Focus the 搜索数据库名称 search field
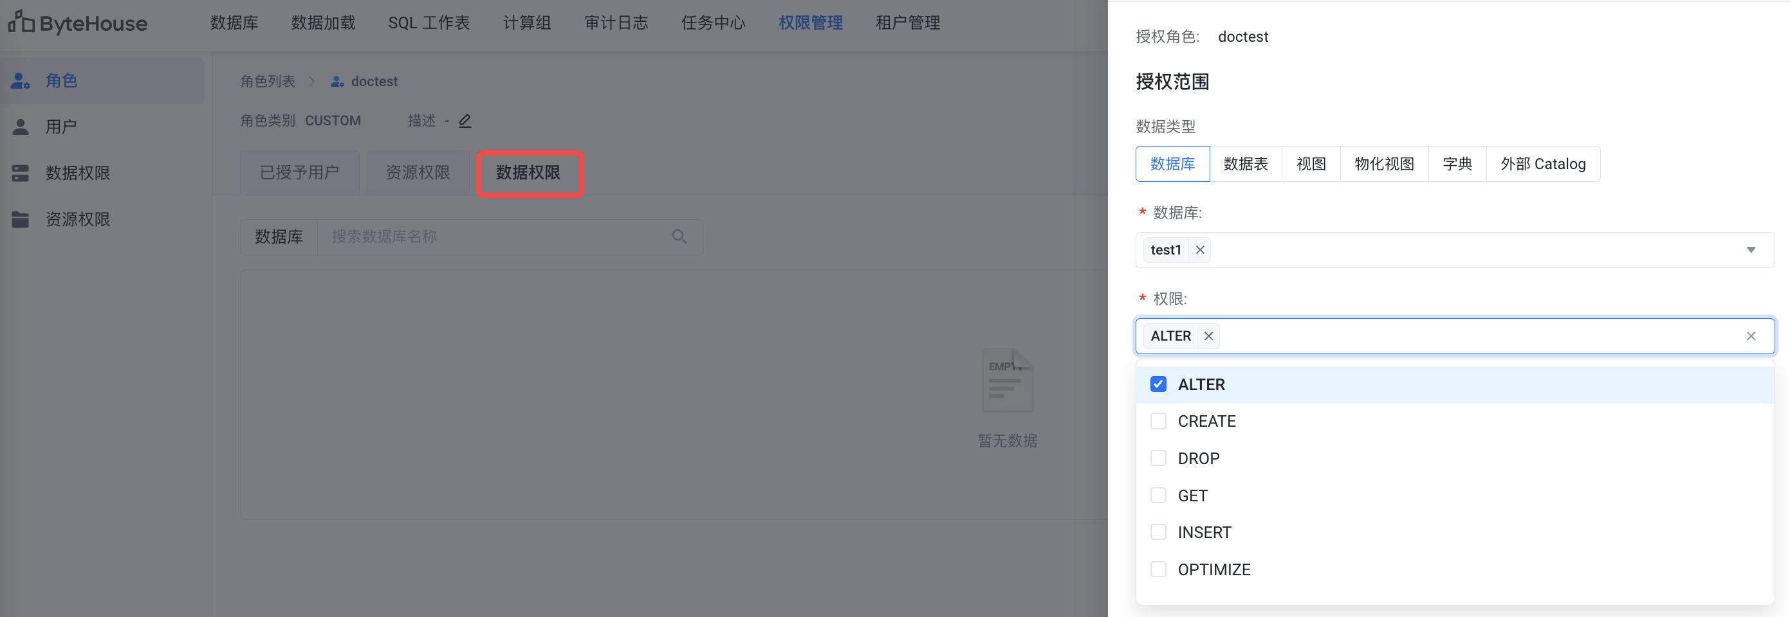Screen dimensions: 1790x617 tap(494, 237)
